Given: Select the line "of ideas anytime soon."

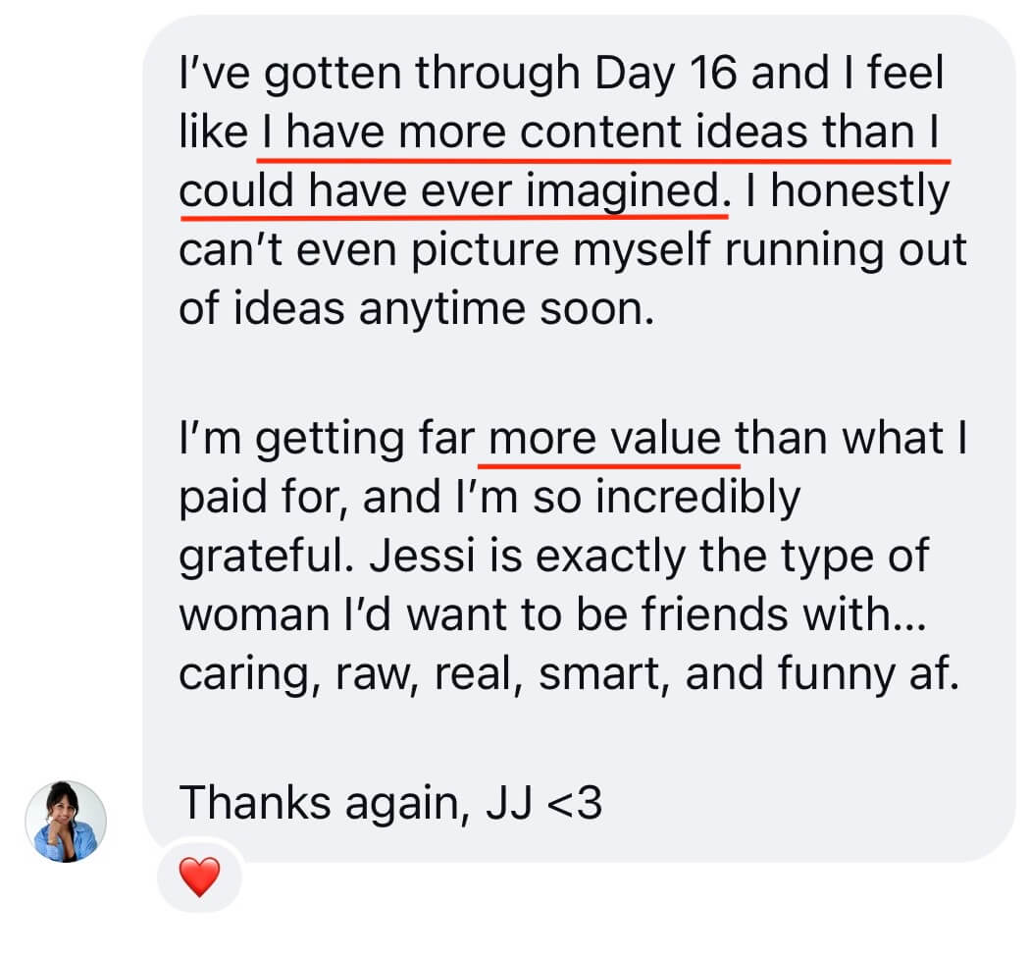Looking at the screenshot, I should click(x=417, y=308).
